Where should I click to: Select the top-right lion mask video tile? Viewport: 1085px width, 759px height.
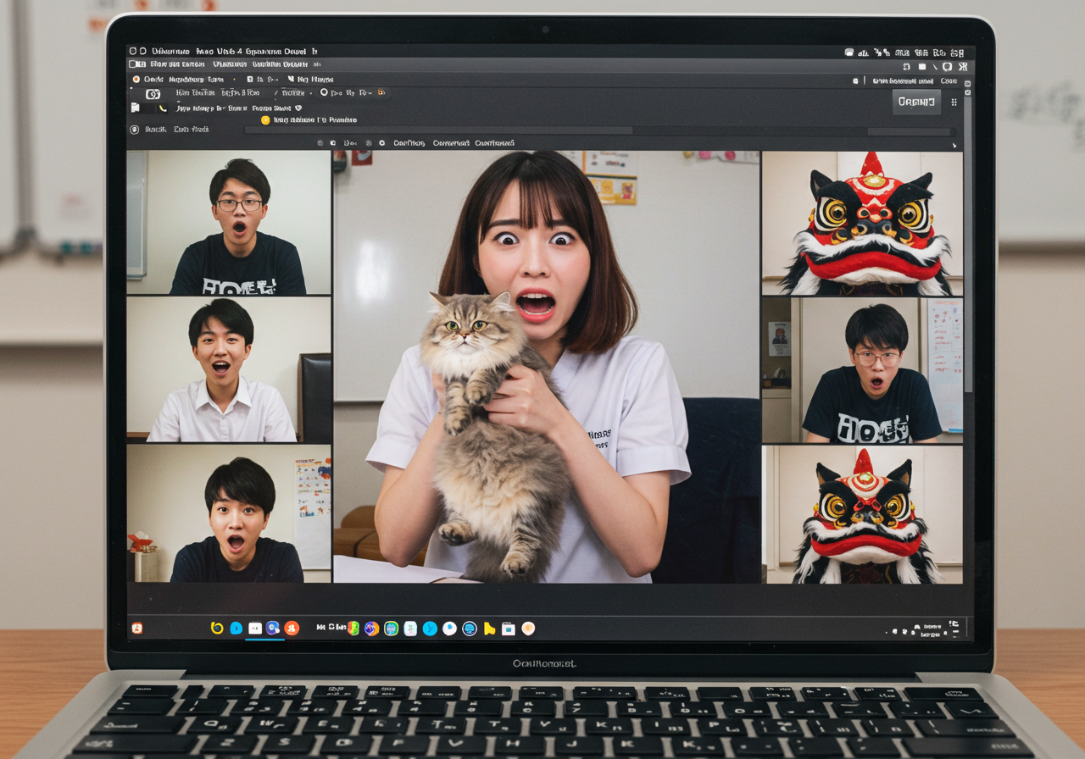(x=862, y=224)
